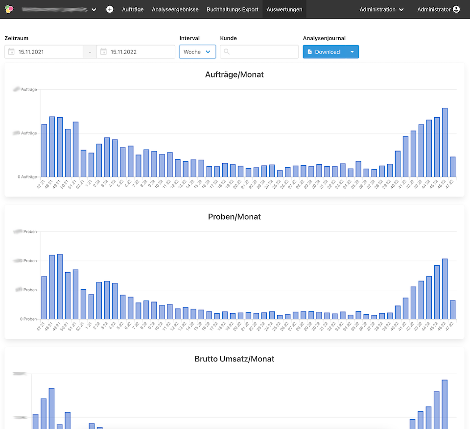470x429 pixels.
Task: Focus the start date field 15.11.2021
Action: point(44,51)
